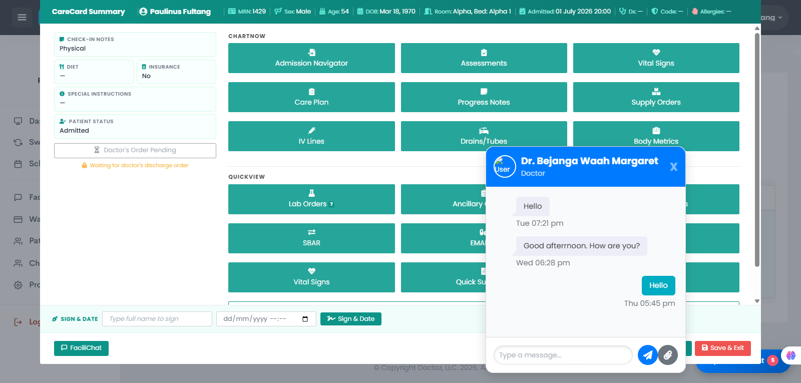The image size is (801, 383).
Task: Click the brain AI assistant icon
Action: (x=791, y=355)
